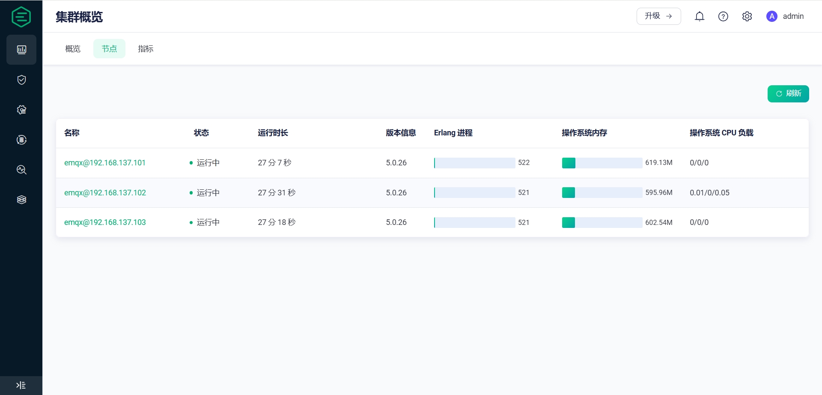Click the EMQX logo icon
This screenshot has height=395, width=822.
pyautogui.click(x=21, y=17)
